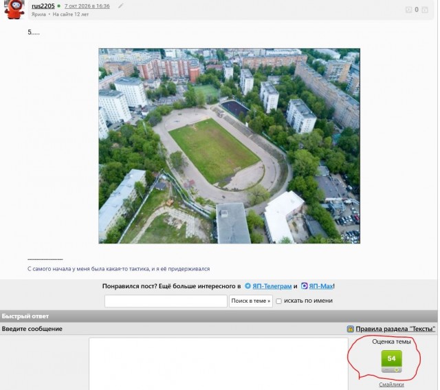Screen dimensions: 440x390
Task: Click the plus on the topic rating widget
Action: 397,370
